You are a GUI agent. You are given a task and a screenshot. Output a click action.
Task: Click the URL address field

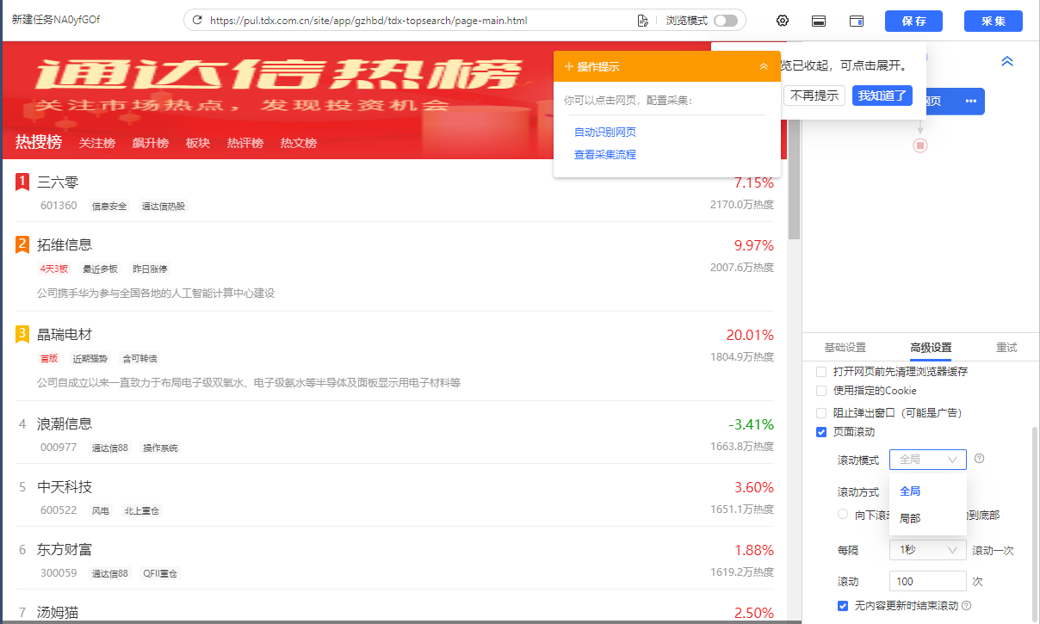click(418, 20)
